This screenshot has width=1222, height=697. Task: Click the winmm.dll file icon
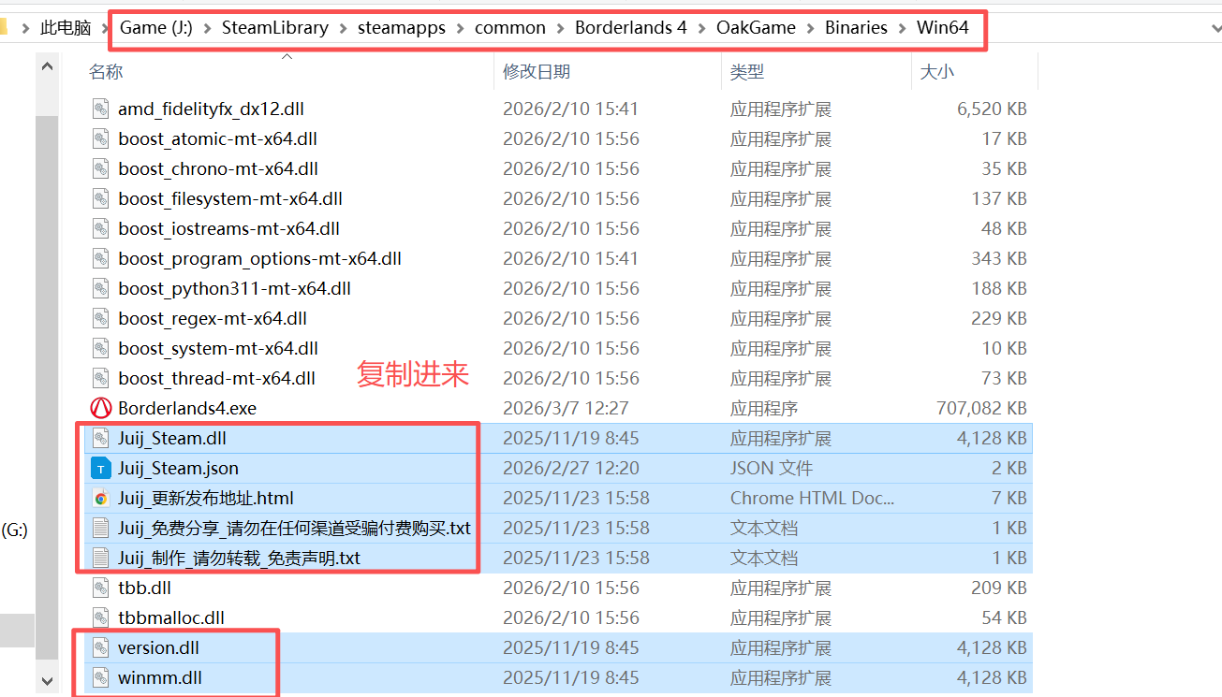(100, 677)
